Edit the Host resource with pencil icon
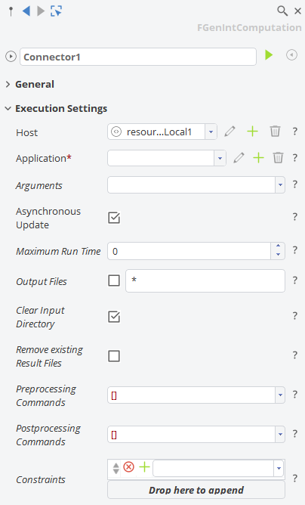 [x=230, y=132]
